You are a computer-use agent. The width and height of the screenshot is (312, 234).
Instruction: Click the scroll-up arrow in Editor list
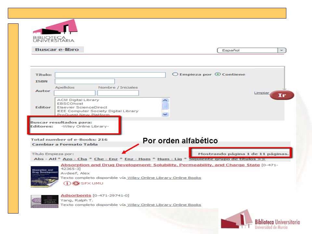click(x=165, y=100)
